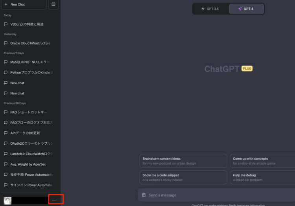Click the plus icon on New Chat
The image size is (295, 206).
point(6,4)
